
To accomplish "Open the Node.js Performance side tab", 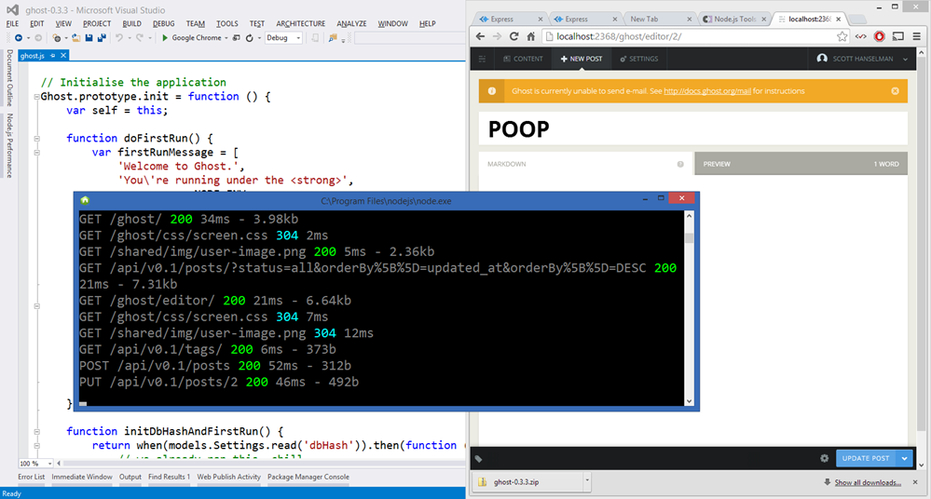I will pyautogui.click(x=9, y=145).
